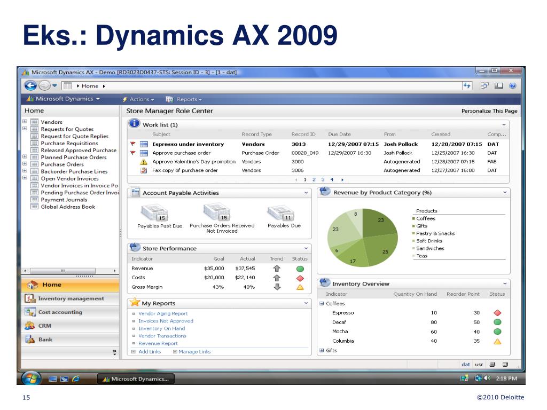Click the Windows Start orb
This screenshot has height=410, width=547.
pos(32,379)
